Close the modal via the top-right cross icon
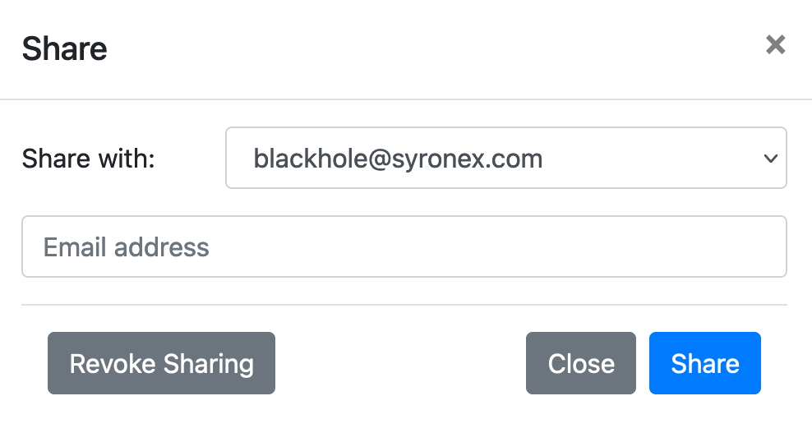Screen dimensions: 812x442 775,44
